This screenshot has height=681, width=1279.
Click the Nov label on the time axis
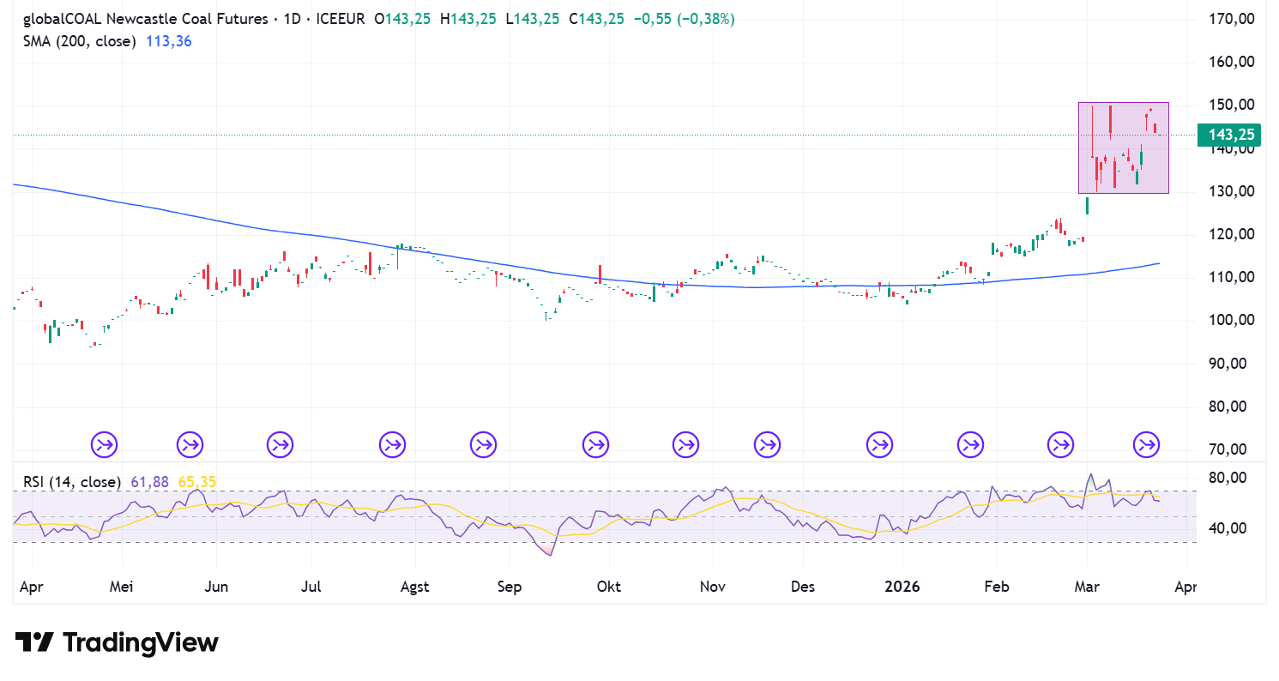click(713, 588)
